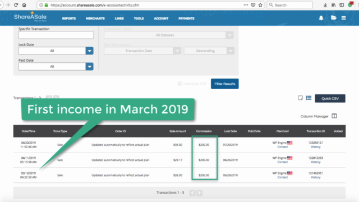Screen dimensions: 359x202
Task: Click the browser Search box
Action: point(289,5)
